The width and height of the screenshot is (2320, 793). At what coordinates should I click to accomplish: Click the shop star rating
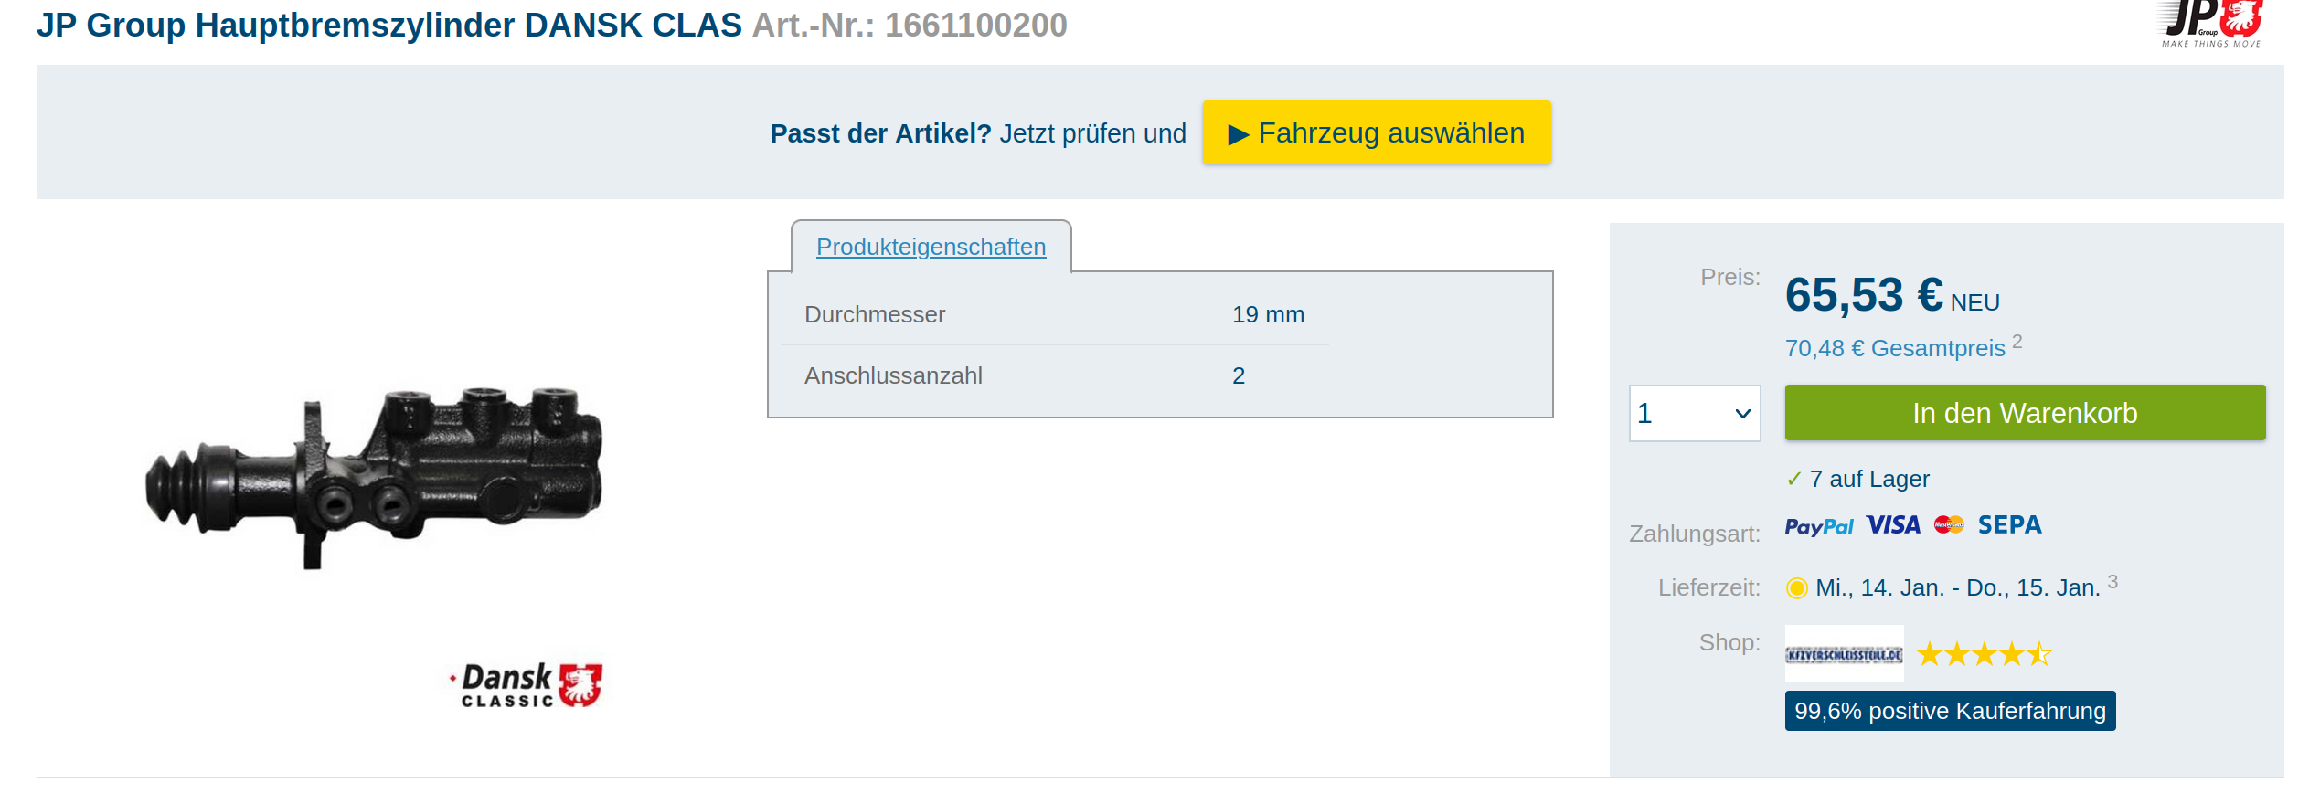click(1984, 654)
